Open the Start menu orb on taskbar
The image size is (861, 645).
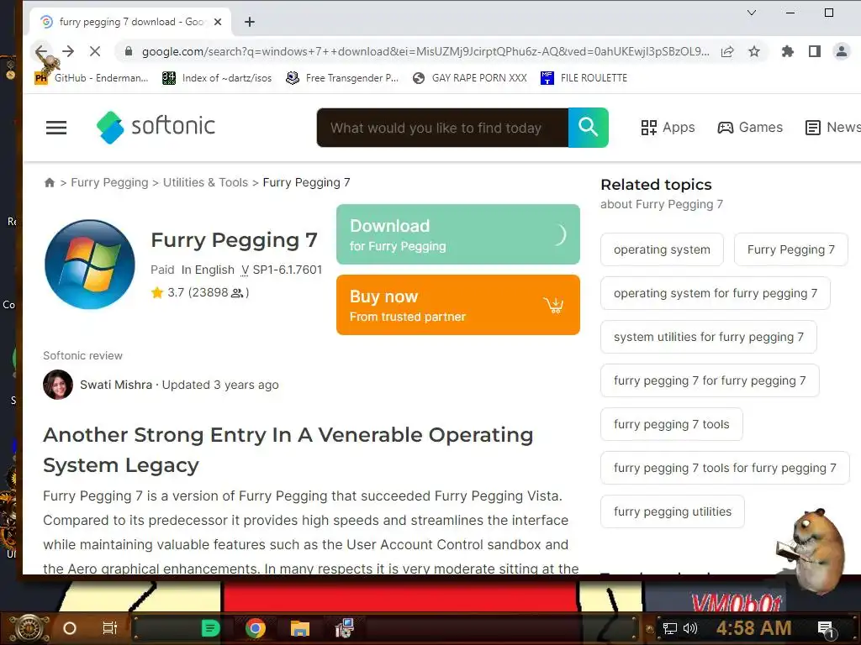tap(29, 628)
